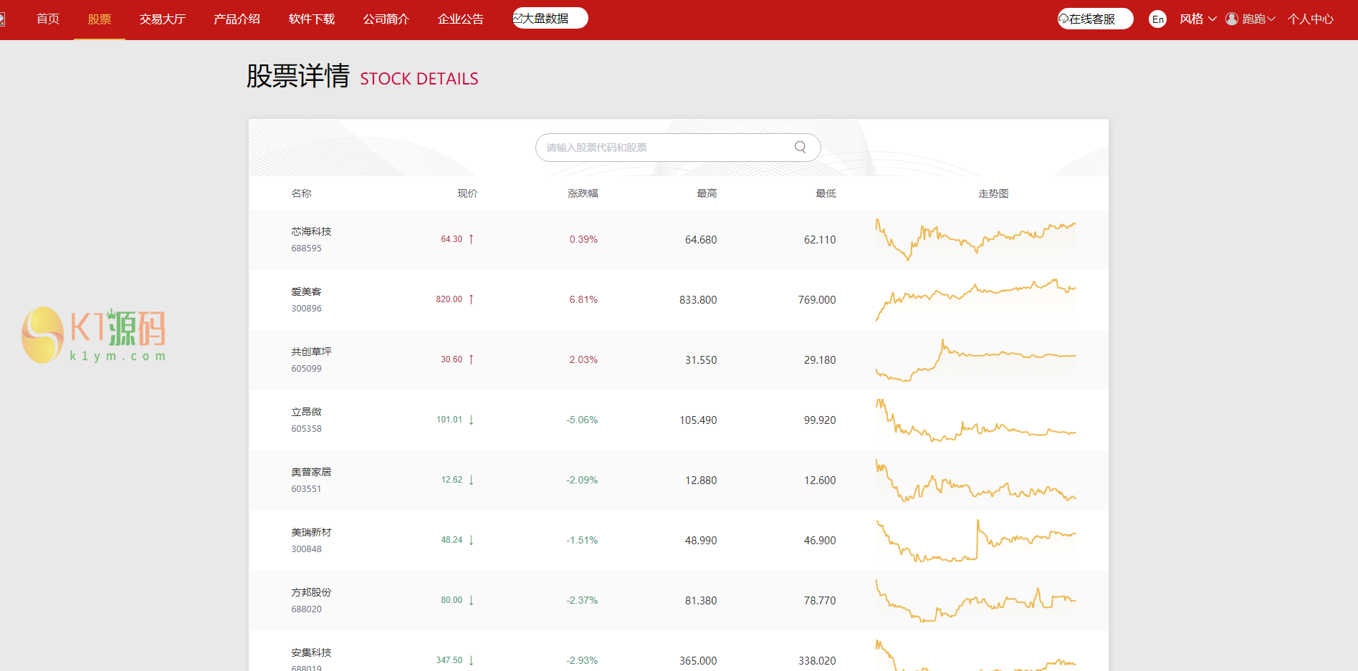Screen dimensions: 1358x671
Task: Select the 爱美客 stock row name
Action: point(306,292)
